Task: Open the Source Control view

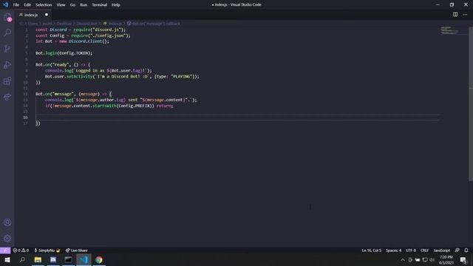Action: point(7,49)
